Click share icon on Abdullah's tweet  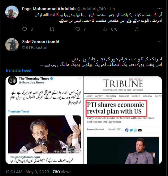[x=137, y=29]
